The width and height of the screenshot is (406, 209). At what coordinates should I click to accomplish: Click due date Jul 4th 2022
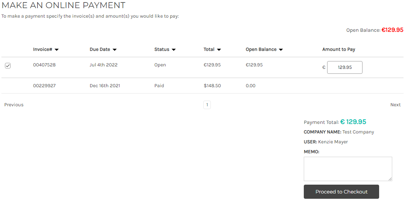point(104,65)
